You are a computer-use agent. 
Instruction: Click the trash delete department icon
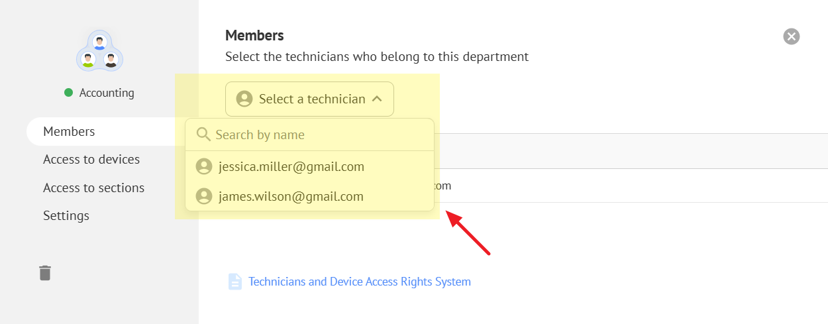click(x=45, y=272)
